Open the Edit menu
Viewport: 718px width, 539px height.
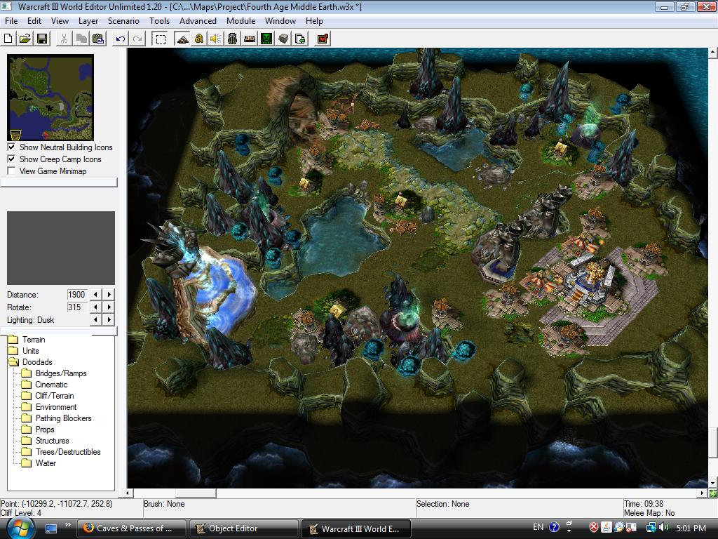34,21
